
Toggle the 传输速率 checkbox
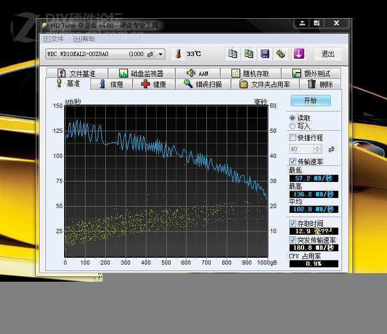[292, 161]
